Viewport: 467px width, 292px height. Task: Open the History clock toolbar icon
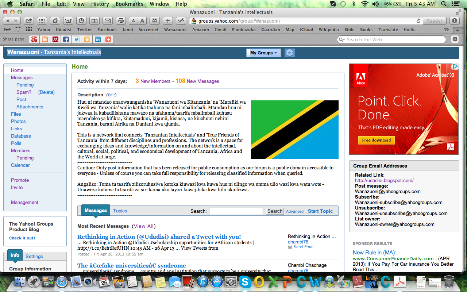[81, 21]
